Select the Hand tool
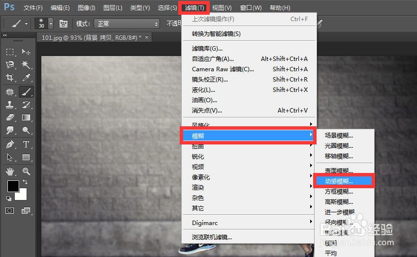The height and width of the screenshot is (257, 417). point(10,171)
